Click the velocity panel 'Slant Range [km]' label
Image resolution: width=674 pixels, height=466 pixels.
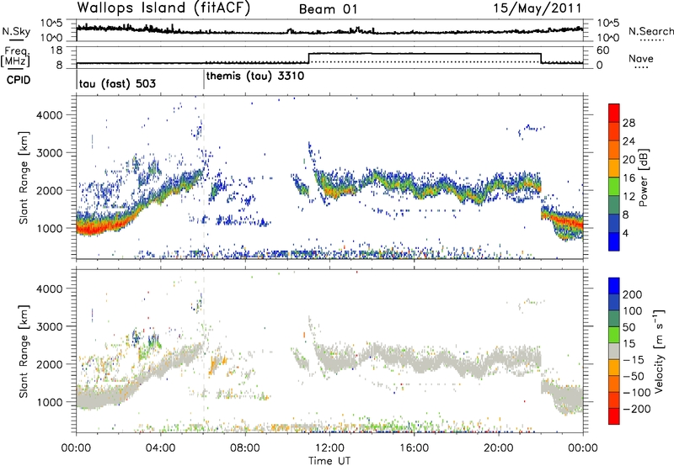click(x=24, y=351)
